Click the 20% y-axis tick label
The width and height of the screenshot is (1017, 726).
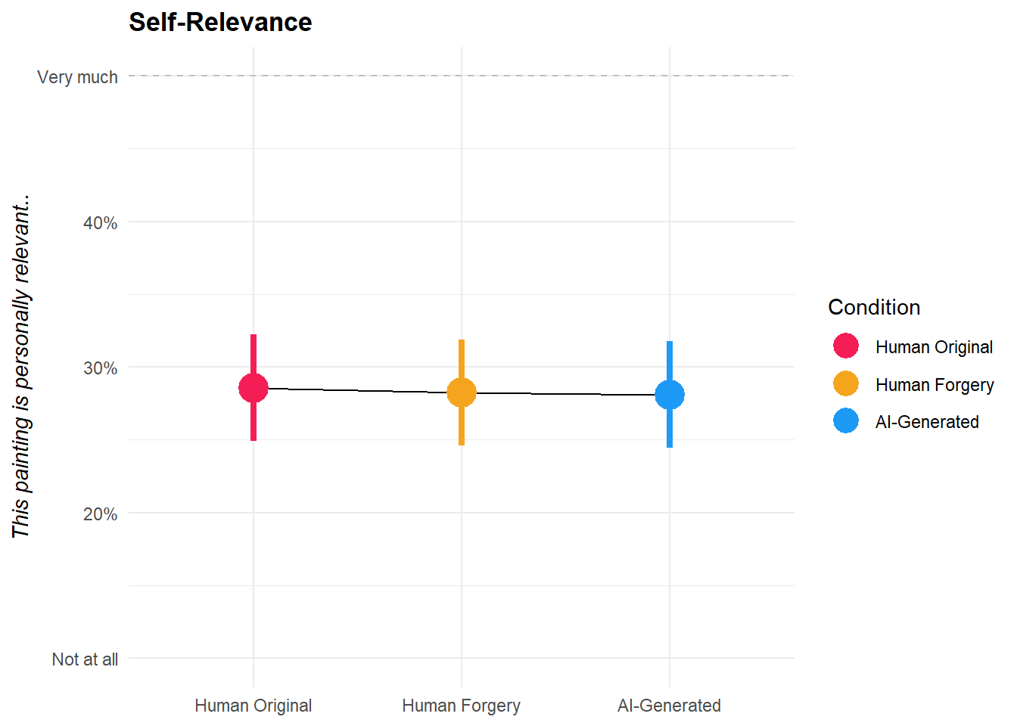(x=100, y=514)
